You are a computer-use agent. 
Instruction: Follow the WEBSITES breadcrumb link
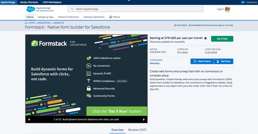[x=59, y=23]
